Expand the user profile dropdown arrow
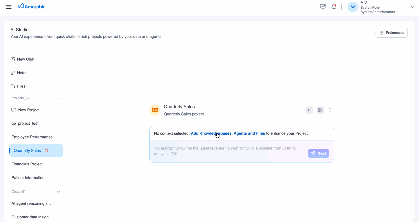 click(x=413, y=6)
